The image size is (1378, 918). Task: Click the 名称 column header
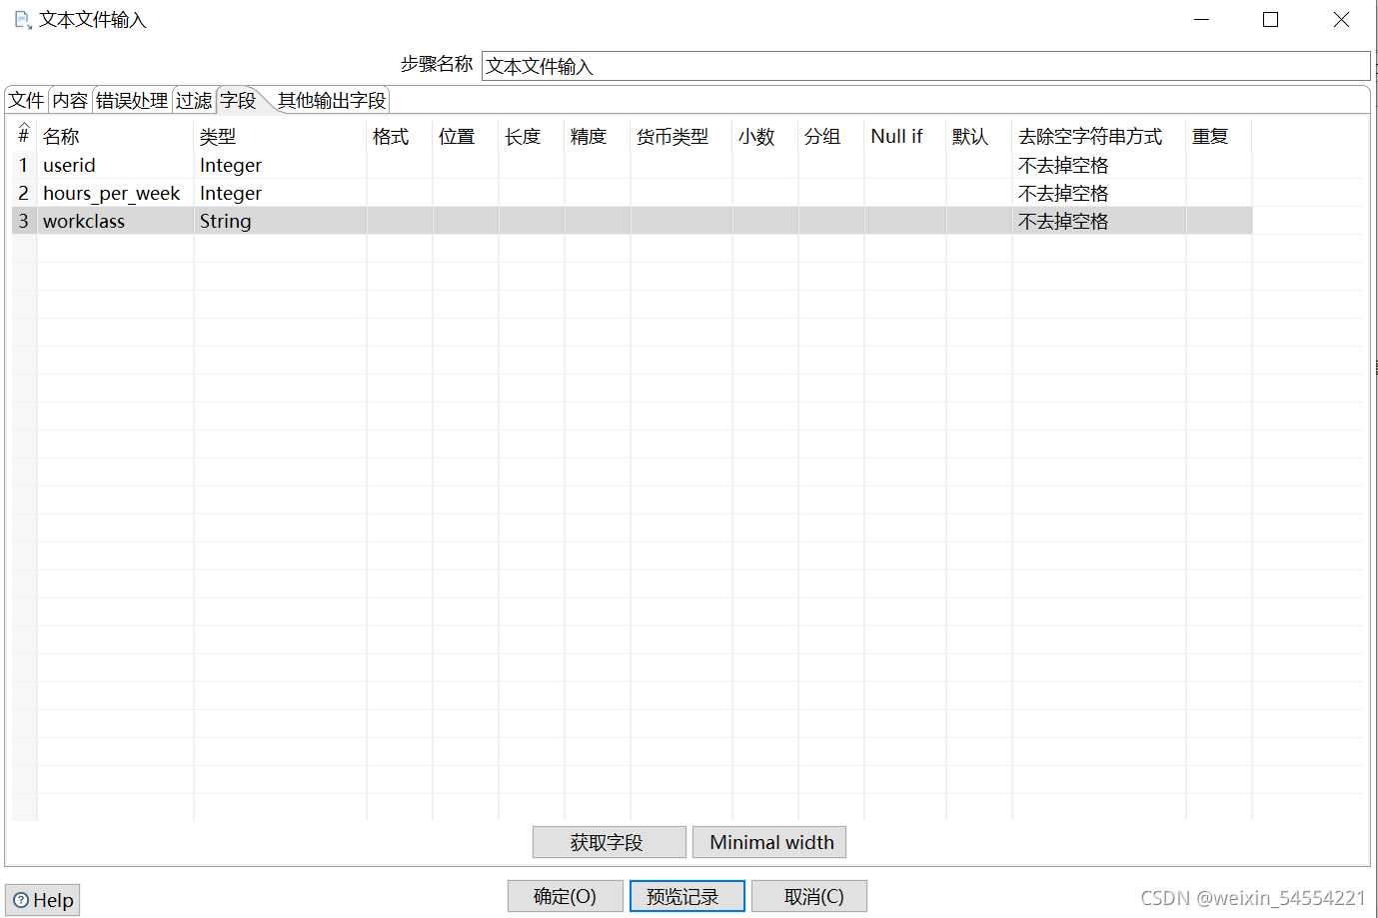[x=115, y=136]
